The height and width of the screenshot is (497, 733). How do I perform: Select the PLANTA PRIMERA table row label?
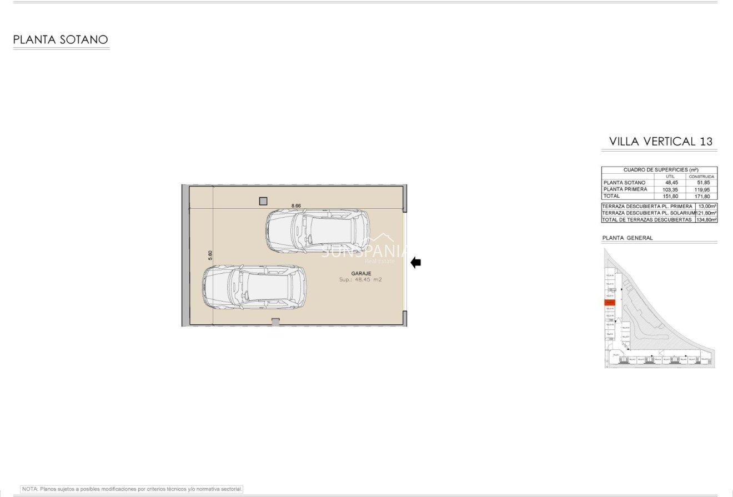(625, 189)
